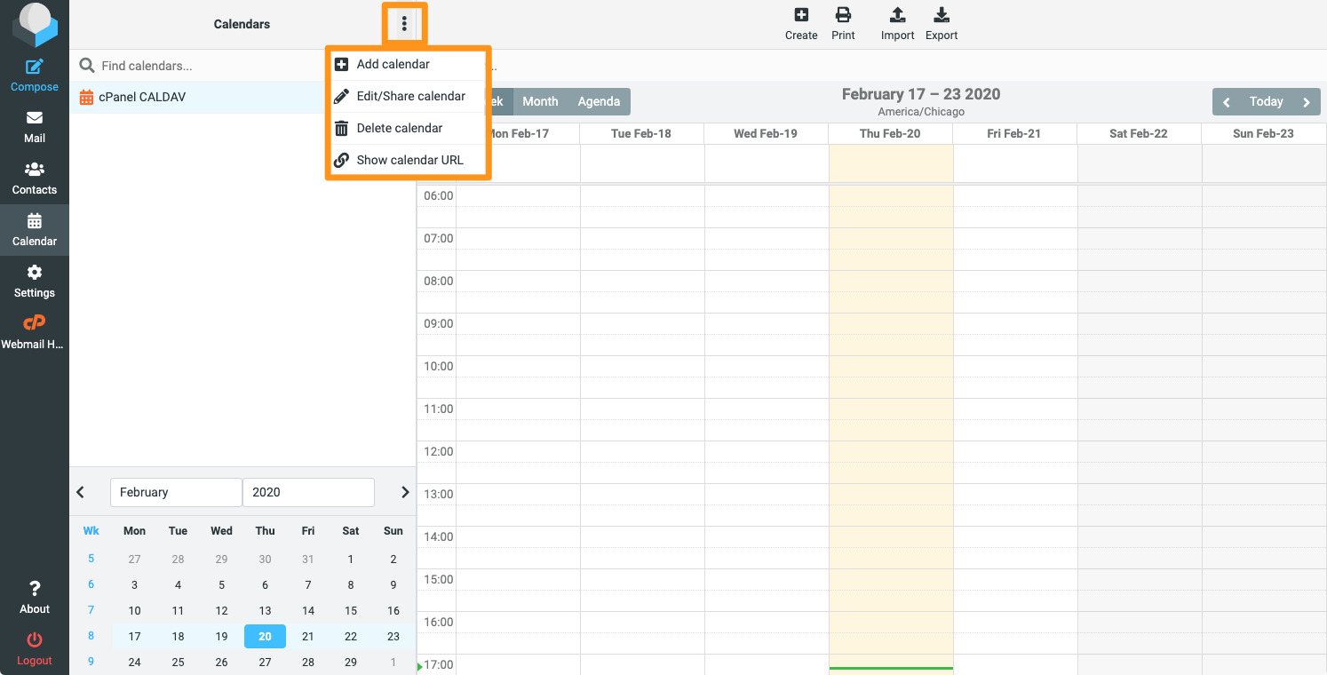Screen dimensions: 1327x675
Task: Choose Show calendar URL menu entry
Action: pyautogui.click(x=409, y=160)
